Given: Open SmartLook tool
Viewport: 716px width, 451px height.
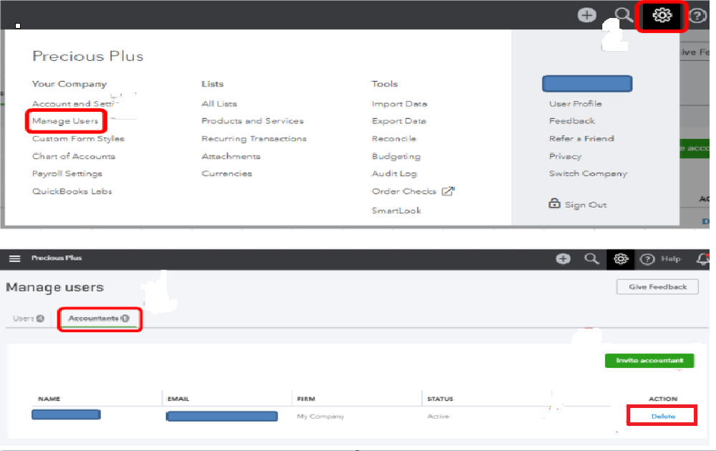Looking at the screenshot, I should pyautogui.click(x=396, y=211).
